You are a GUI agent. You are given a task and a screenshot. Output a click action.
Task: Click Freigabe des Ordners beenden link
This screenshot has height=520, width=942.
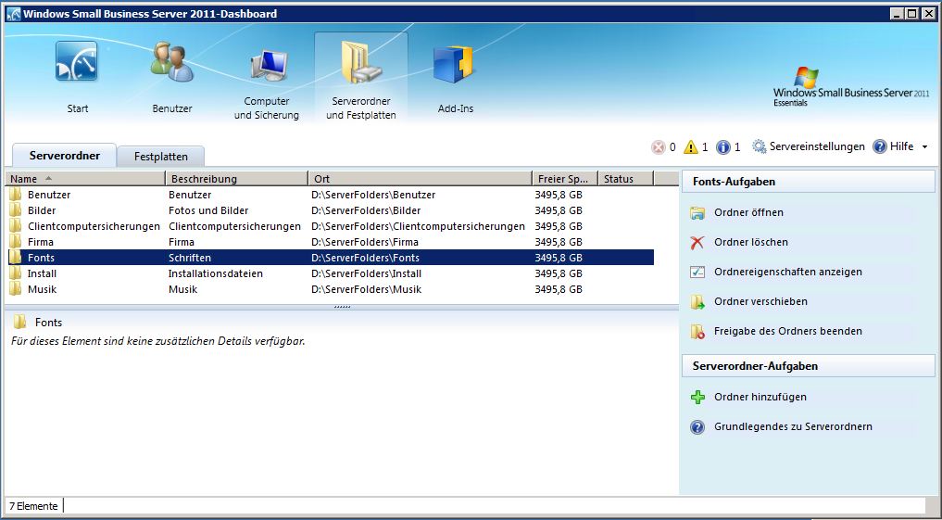click(x=788, y=331)
